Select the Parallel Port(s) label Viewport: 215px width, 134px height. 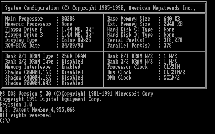pos(129,46)
